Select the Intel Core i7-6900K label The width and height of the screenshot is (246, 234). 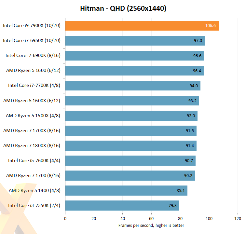(x=33, y=56)
